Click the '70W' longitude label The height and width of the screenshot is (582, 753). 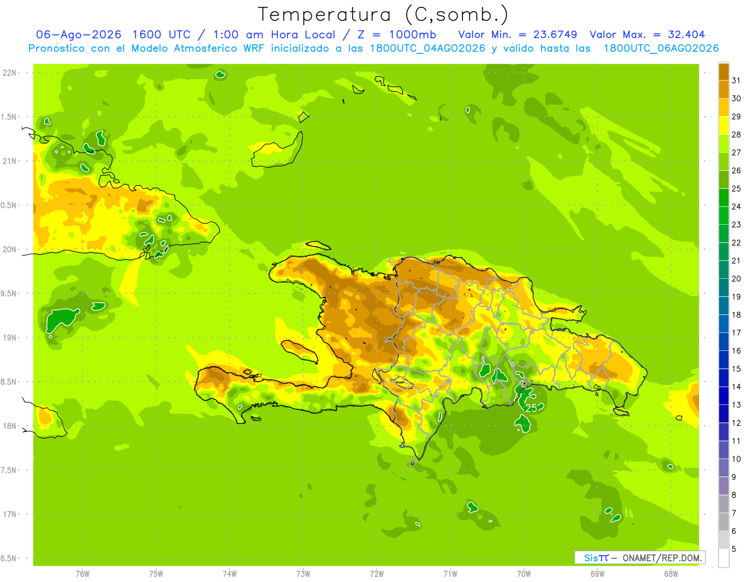[524, 573]
